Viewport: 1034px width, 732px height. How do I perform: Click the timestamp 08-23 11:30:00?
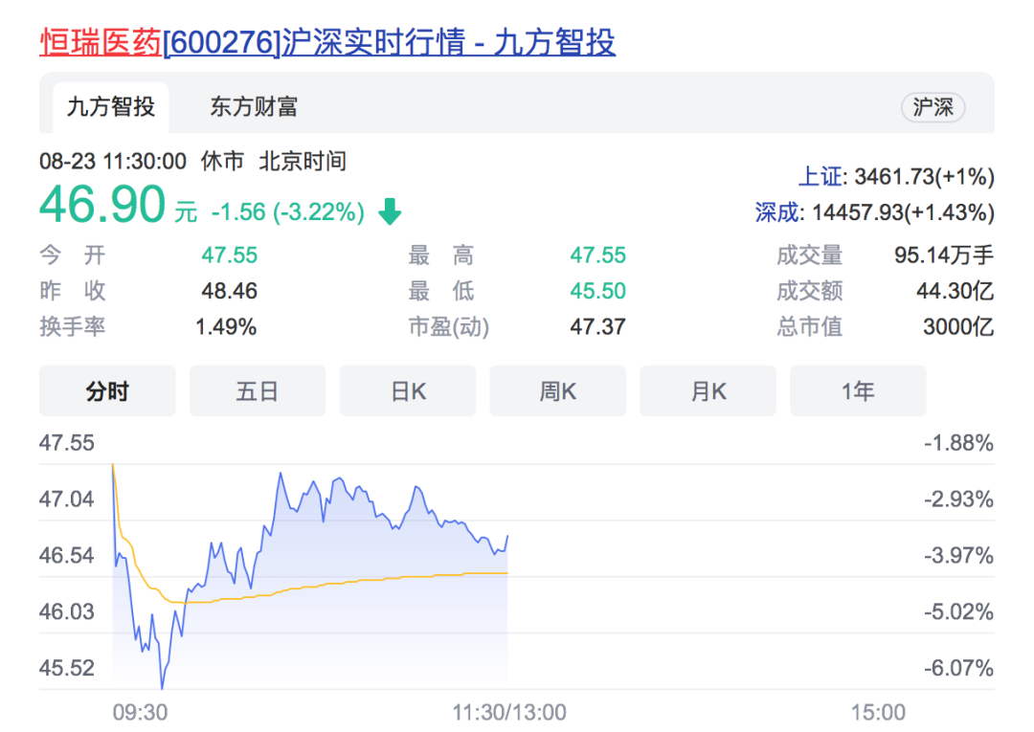tap(113, 162)
